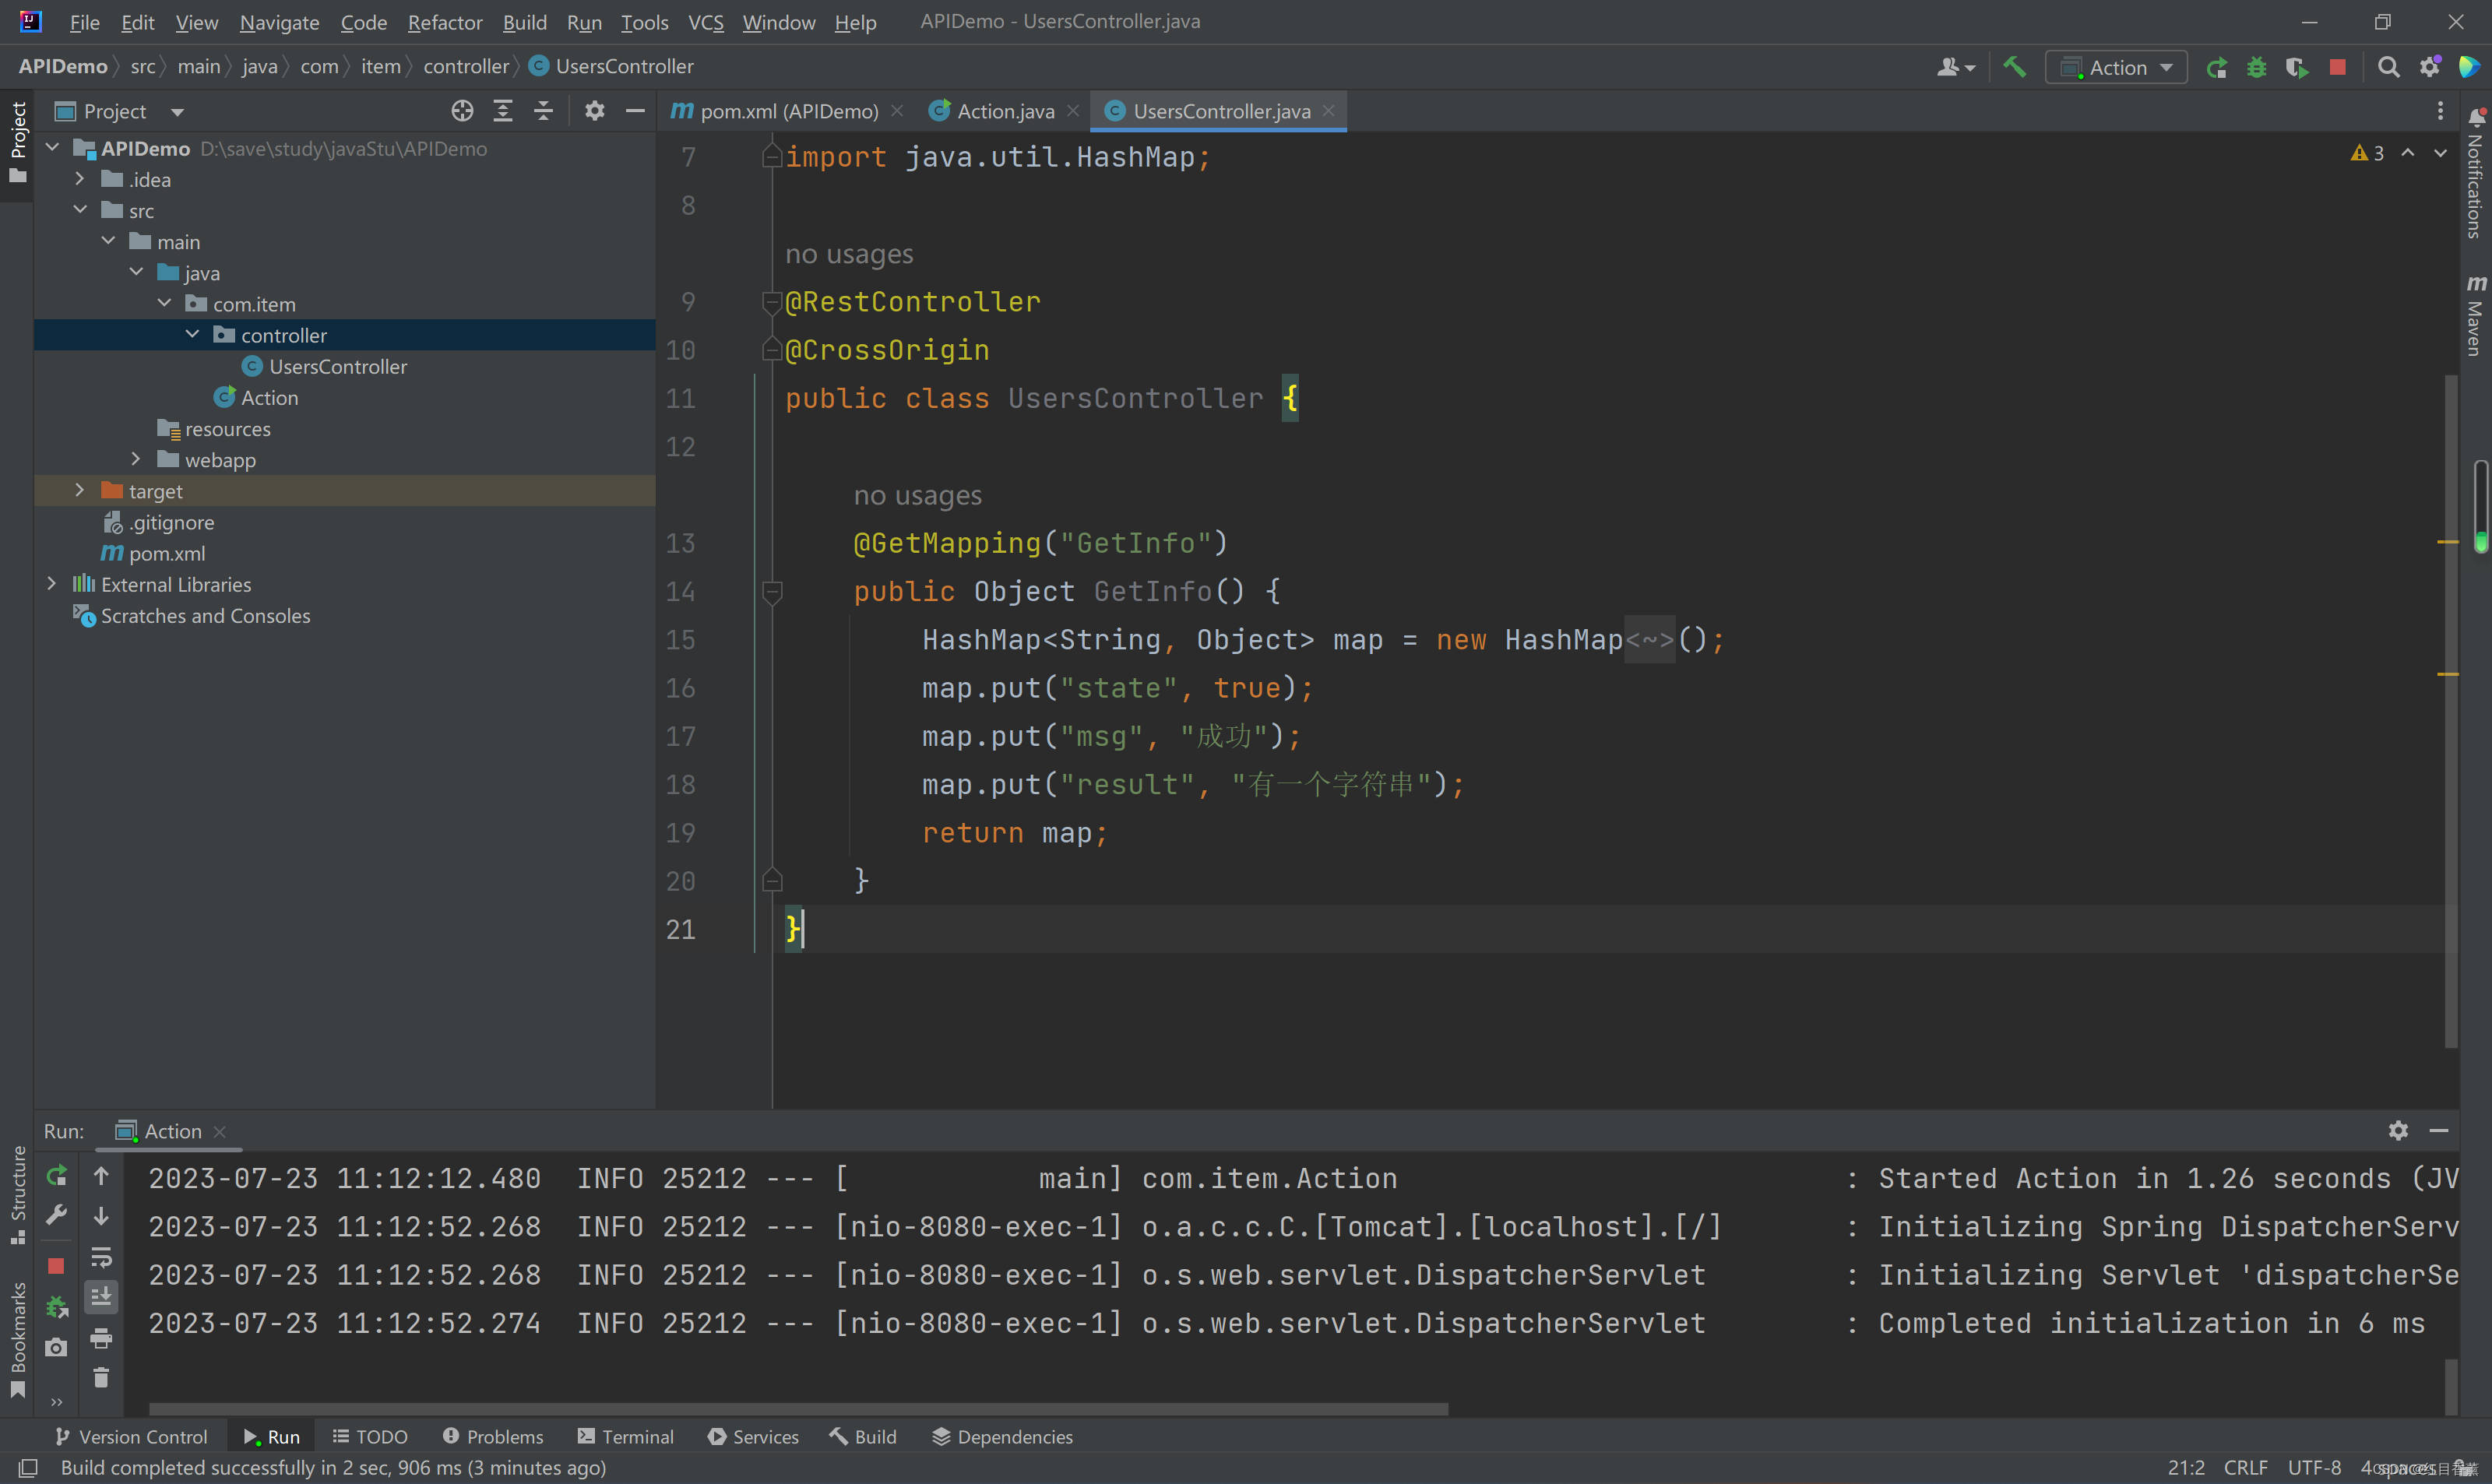2492x1484 pixels.
Task: Click the Search Everywhere magnifier icon
Action: pyautogui.click(x=2388, y=67)
